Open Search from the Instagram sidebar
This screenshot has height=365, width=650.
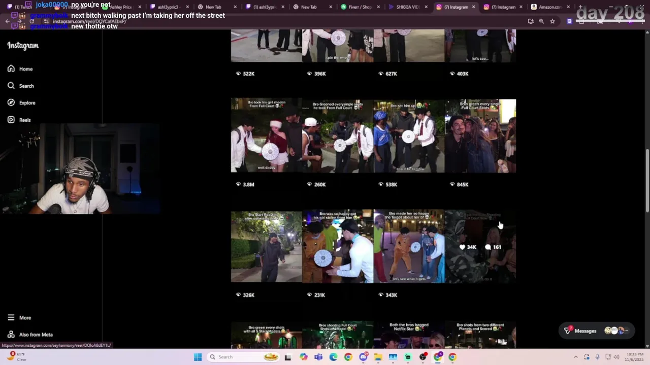21,86
